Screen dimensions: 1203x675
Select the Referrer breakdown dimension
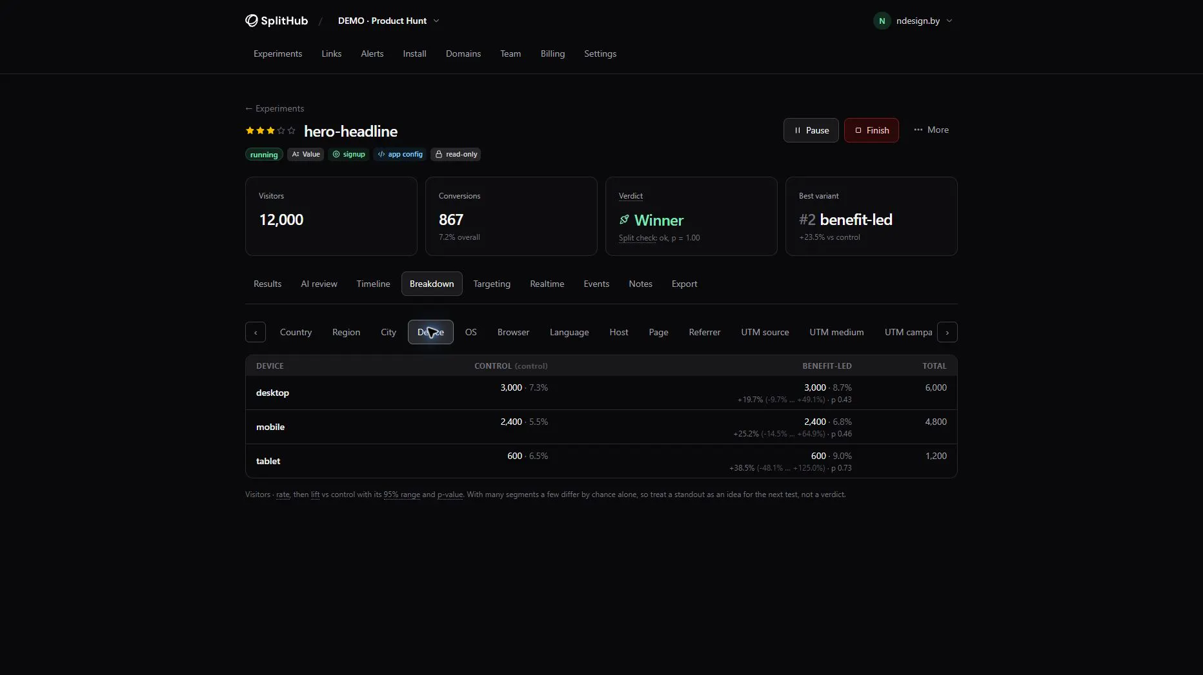(704, 332)
